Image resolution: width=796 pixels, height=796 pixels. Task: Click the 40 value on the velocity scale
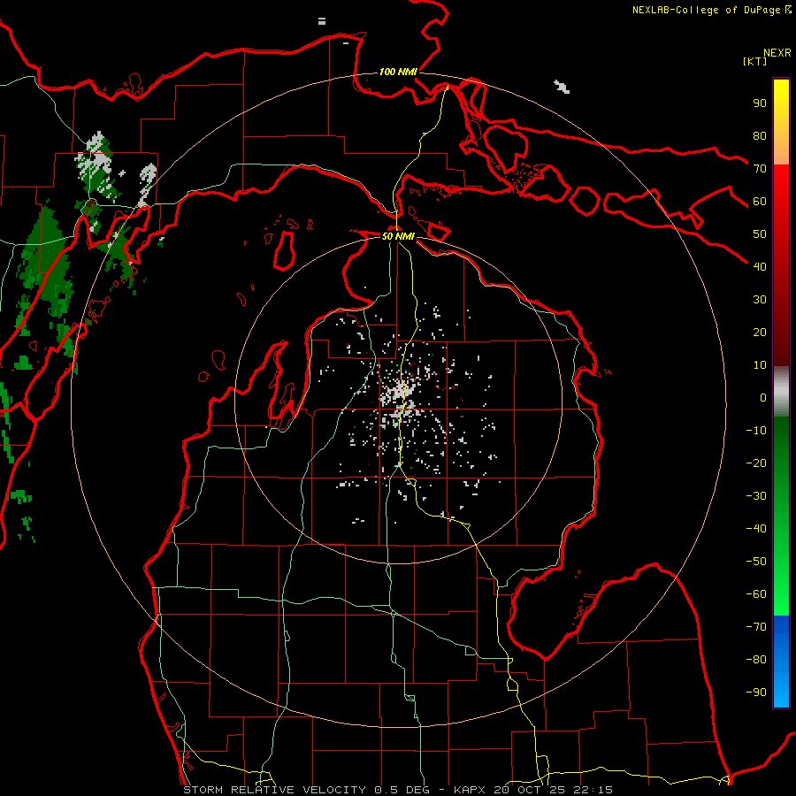coord(760,266)
